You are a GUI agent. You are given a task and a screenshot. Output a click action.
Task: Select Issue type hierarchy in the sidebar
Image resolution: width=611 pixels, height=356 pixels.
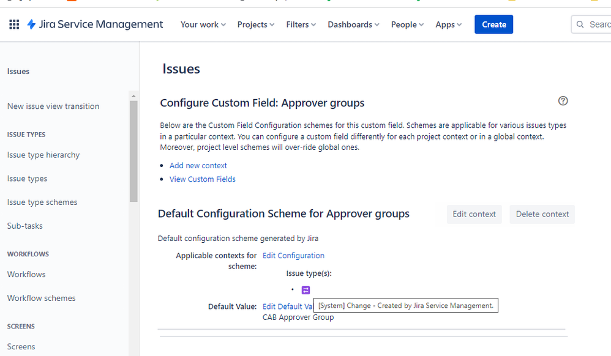[43, 155]
